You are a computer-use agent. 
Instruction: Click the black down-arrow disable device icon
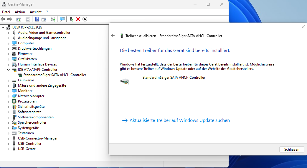pos(85,19)
